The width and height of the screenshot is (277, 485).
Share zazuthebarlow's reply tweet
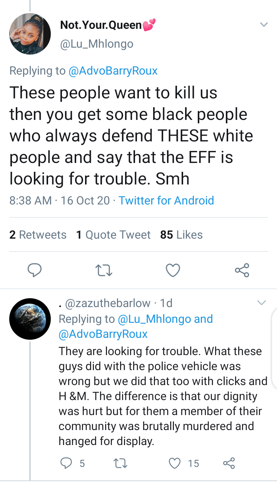coord(229,463)
